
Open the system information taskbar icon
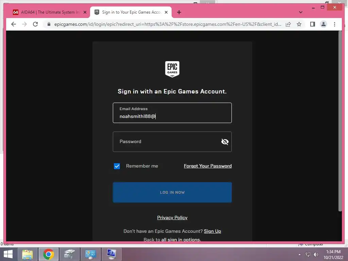click(x=111, y=254)
